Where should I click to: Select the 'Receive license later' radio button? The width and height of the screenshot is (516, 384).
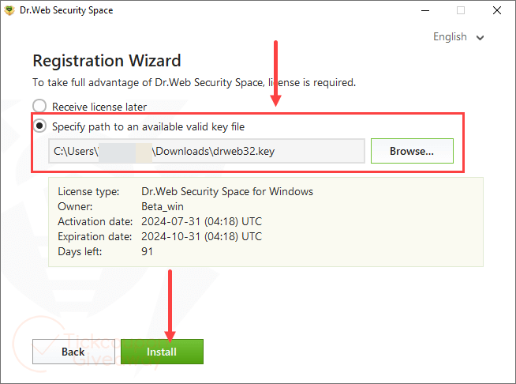pos(39,106)
